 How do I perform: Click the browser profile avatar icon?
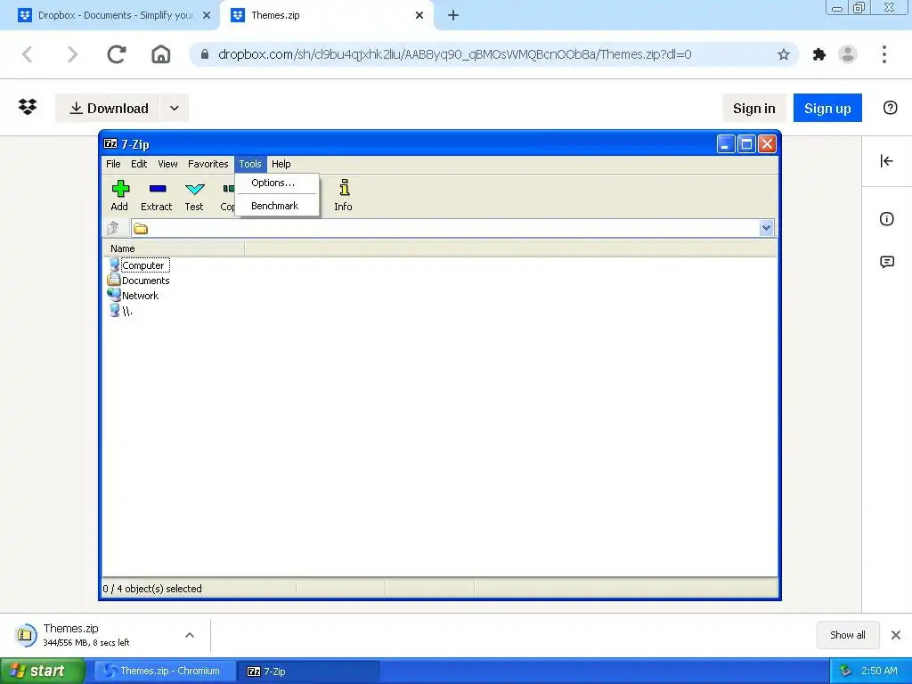pos(848,54)
